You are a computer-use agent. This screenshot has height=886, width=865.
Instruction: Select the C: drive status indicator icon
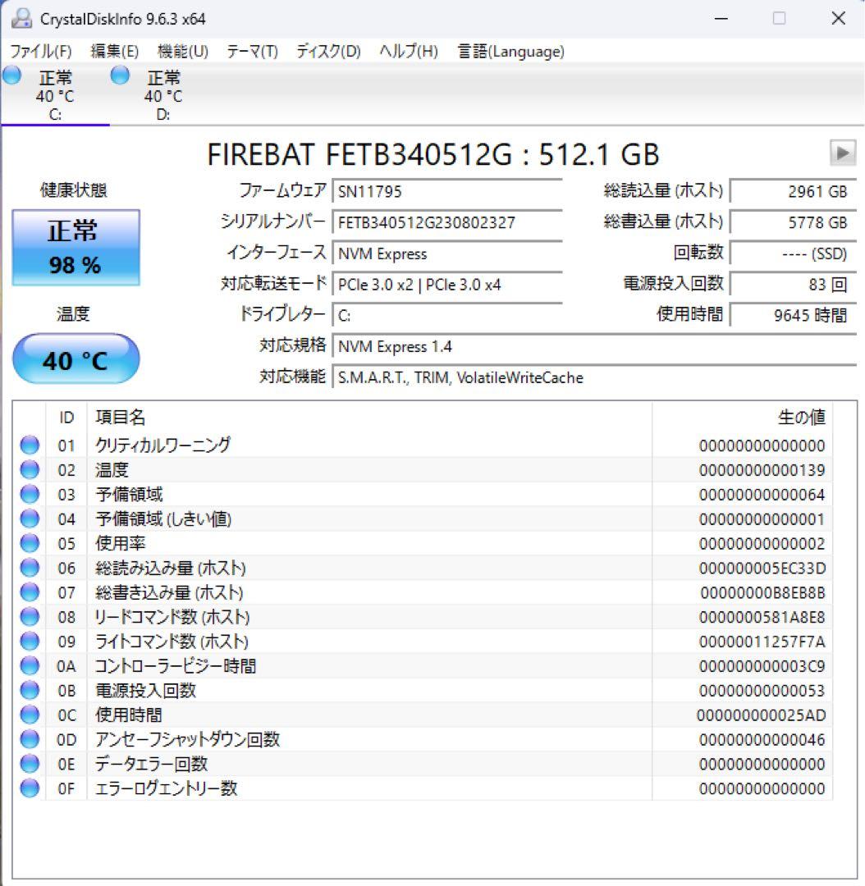tap(11, 75)
